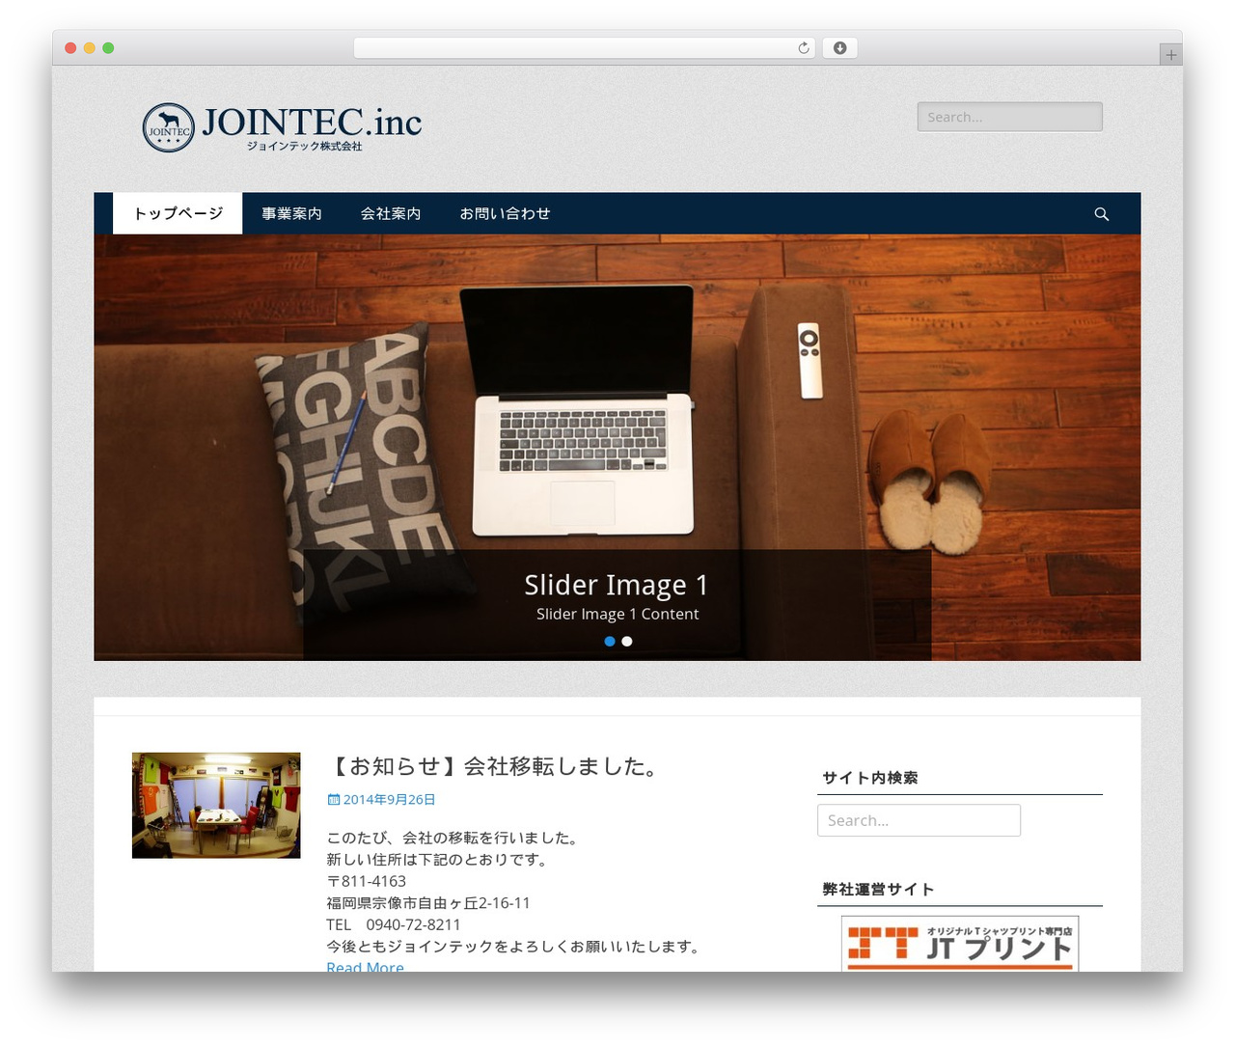Click the TEL 0940-72-8211 line

(394, 924)
